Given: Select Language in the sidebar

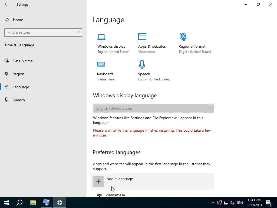Looking at the screenshot, I should pyautogui.click(x=21, y=87).
